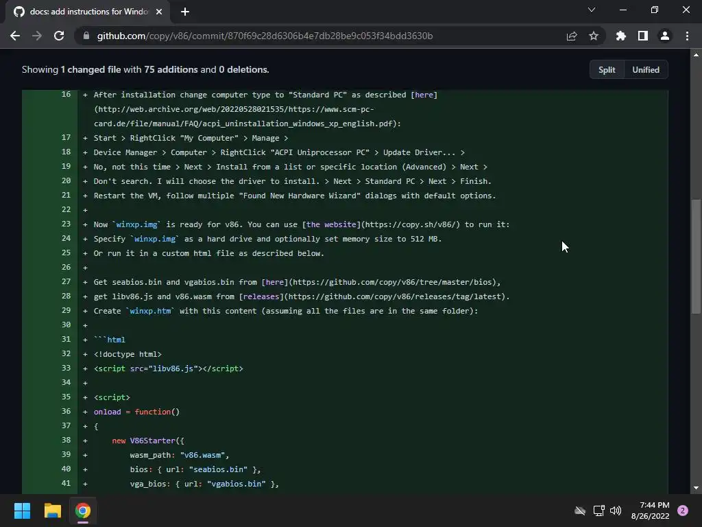This screenshot has height=527, width=702.
Task: Click the GitHub URL address field
Action: pyautogui.click(x=265, y=36)
